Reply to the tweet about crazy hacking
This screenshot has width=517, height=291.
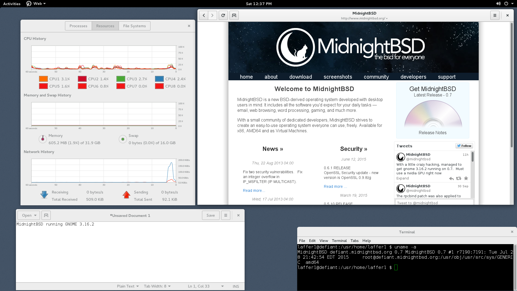tap(451, 178)
